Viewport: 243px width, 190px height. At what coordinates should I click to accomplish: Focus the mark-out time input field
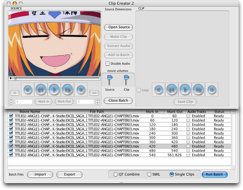tap(85, 102)
